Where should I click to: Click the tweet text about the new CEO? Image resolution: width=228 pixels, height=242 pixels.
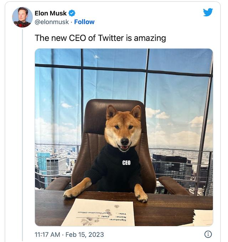click(x=100, y=38)
